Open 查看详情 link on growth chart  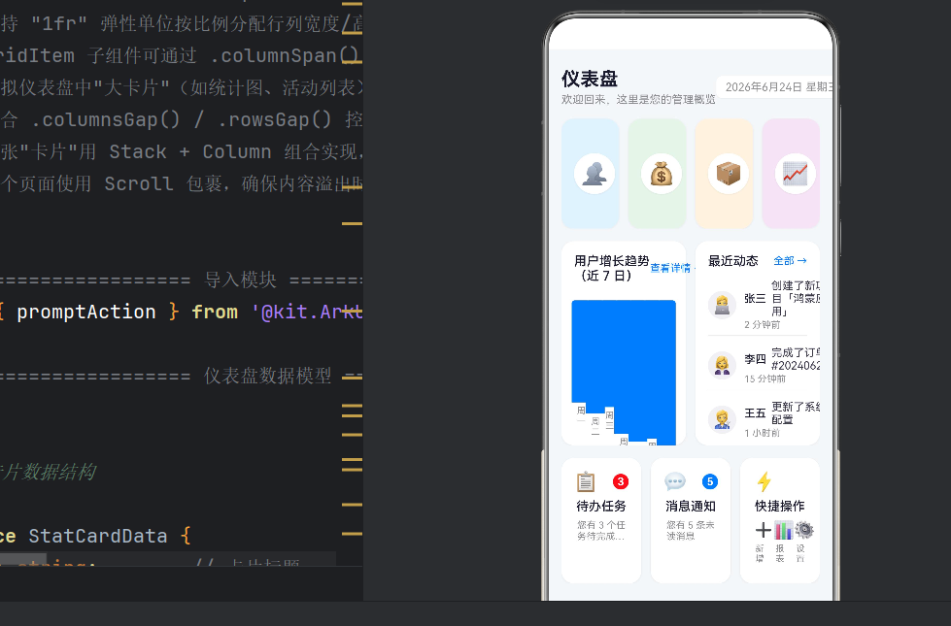tap(671, 268)
